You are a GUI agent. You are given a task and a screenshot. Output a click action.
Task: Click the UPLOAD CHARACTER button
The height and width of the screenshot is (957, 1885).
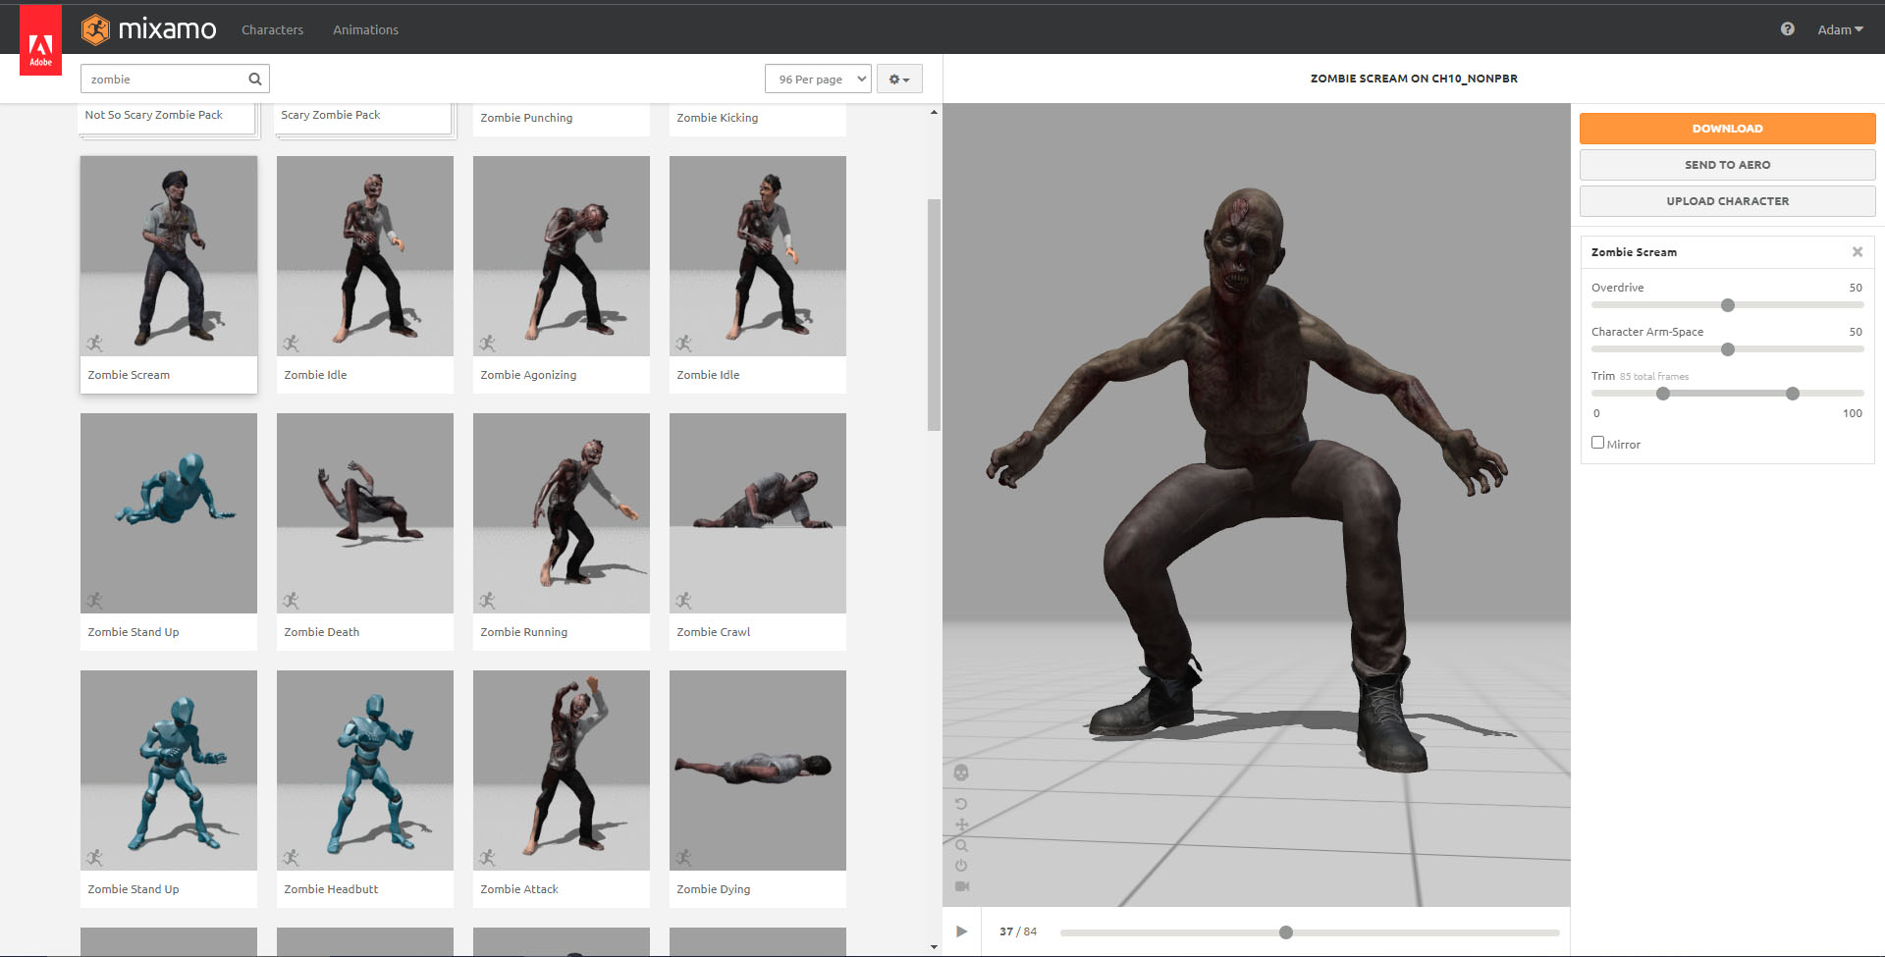coord(1727,200)
